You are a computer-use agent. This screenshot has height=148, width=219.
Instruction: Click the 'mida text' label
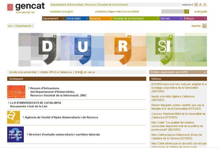click(x=187, y=5)
